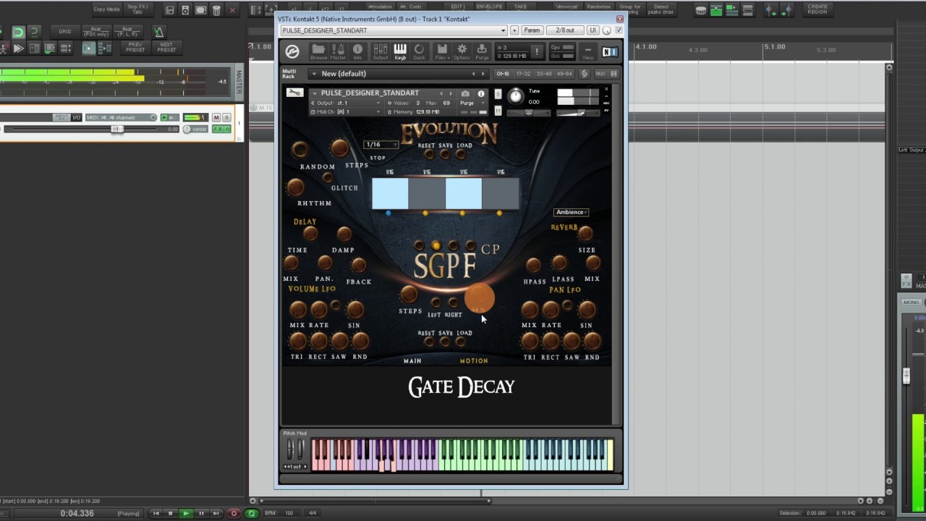Viewport: 926px width, 521px height.
Task: Open instrument edit mode wrench icon
Action: (294, 93)
